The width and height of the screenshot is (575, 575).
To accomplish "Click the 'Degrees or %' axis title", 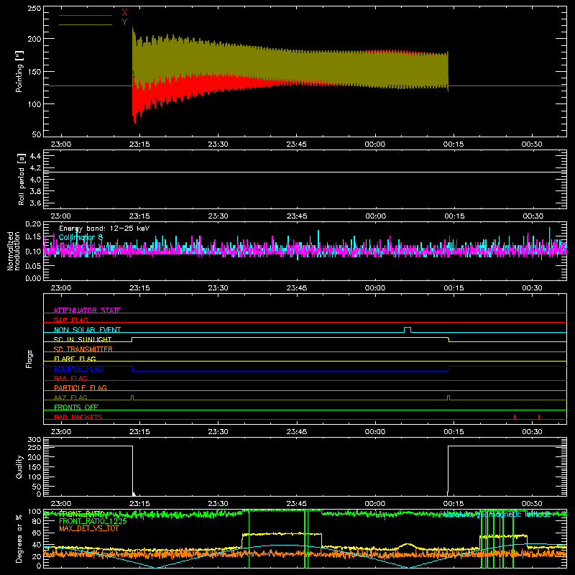I will point(19,538).
